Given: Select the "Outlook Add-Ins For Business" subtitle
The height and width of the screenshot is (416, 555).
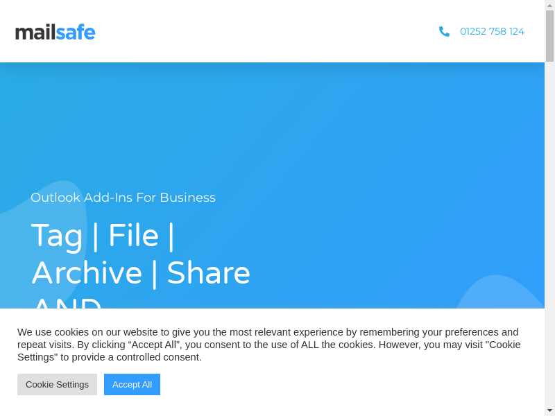Looking at the screenshot, I should 123,198.
